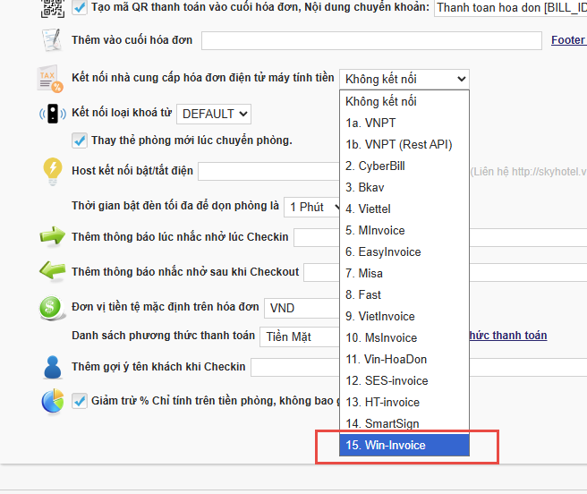Click the green left arrow Checkout icon

52,271
